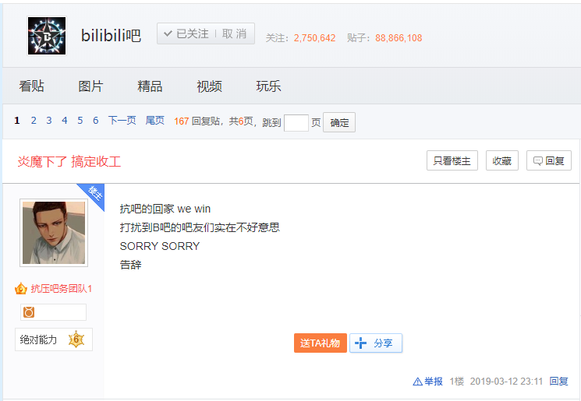Jump to next page with 下一页
Image resolution: width=581 pixels, height=401 pixels.
(x=122, y=121)
